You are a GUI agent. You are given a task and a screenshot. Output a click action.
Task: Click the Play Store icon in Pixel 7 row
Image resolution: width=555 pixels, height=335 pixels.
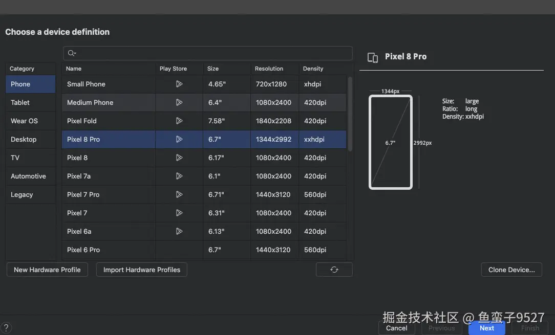pos(179,213)
